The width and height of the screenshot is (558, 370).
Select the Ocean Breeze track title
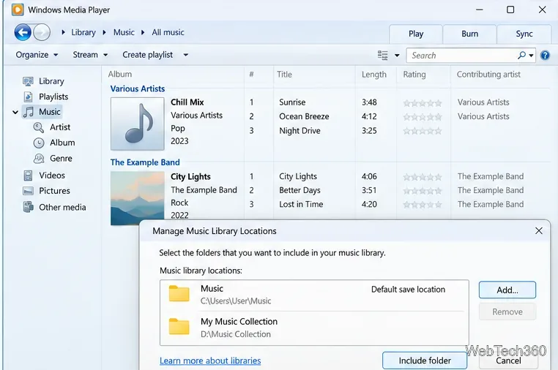[304, 116]
